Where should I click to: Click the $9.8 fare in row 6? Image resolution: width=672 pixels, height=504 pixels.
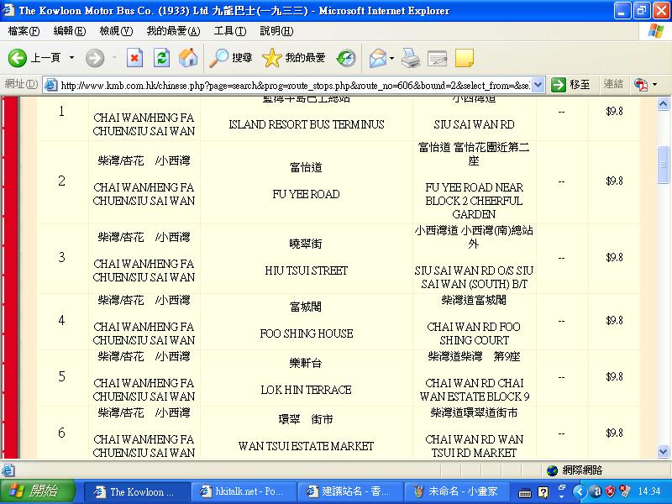click(x=614, y=433)
